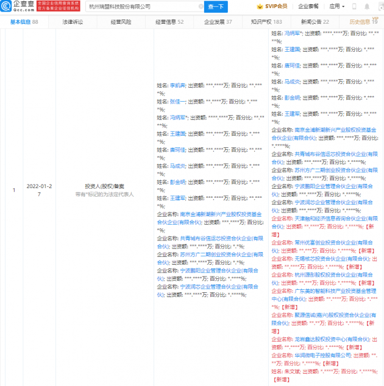Clear the search box with X icon

201,7
